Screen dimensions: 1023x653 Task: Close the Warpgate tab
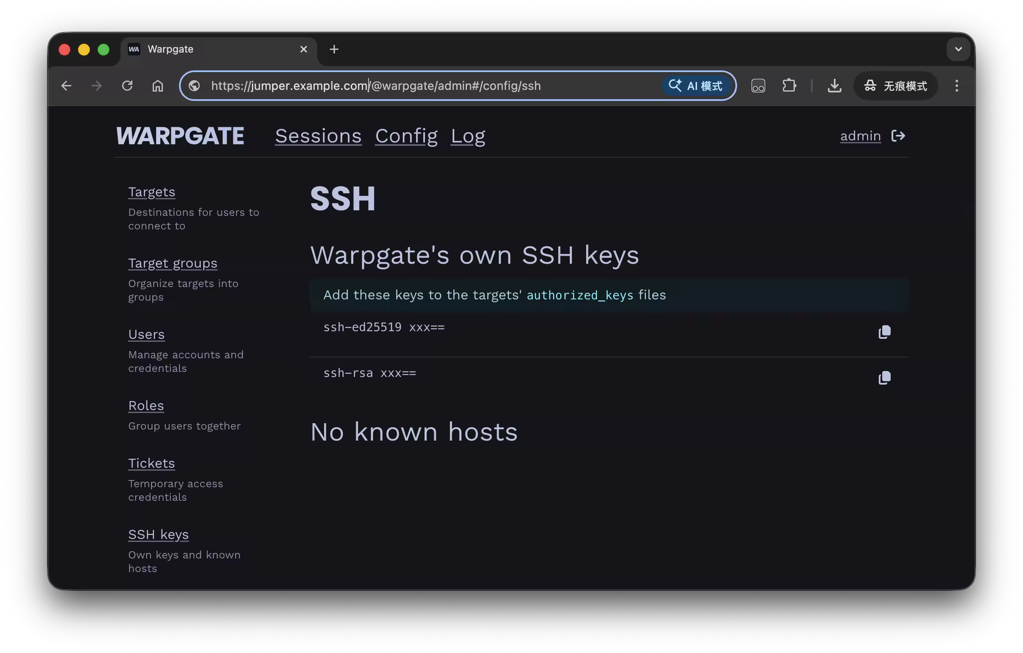click(x=303, y=49)
